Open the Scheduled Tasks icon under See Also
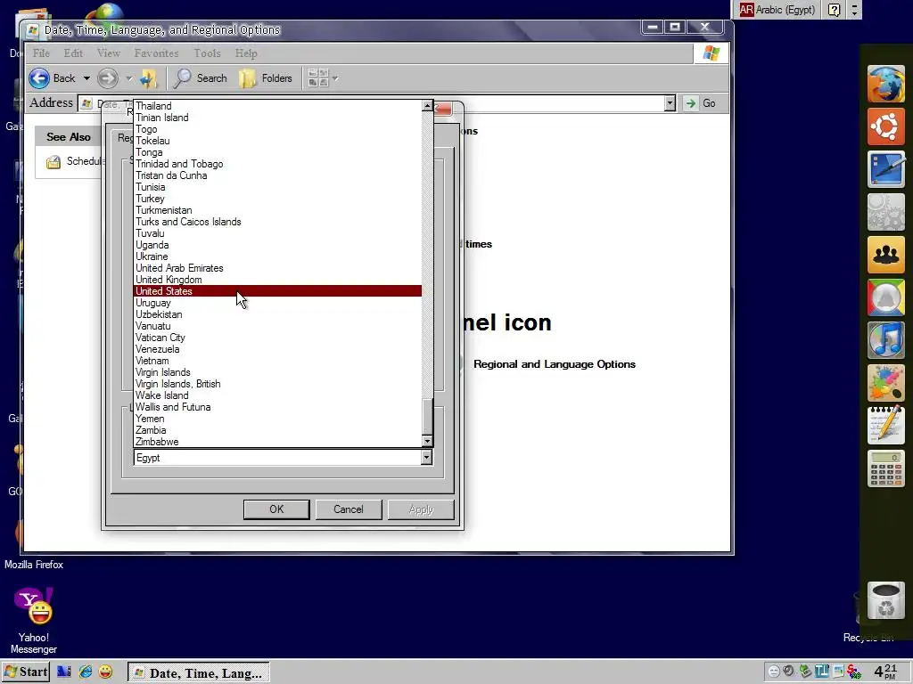 tap(53, 162)
